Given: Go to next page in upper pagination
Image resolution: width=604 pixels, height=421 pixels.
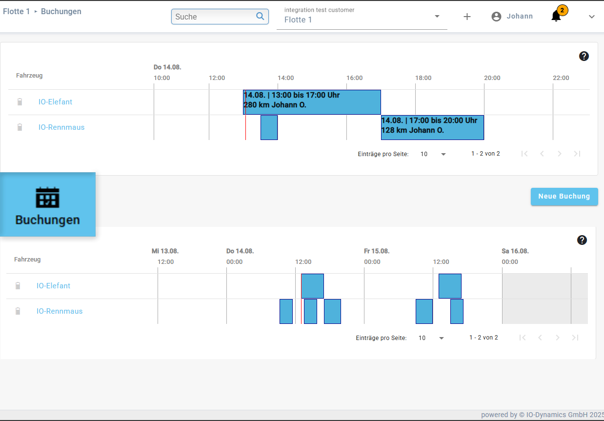Looking at the screenshot, I should [x=560, y=154].
